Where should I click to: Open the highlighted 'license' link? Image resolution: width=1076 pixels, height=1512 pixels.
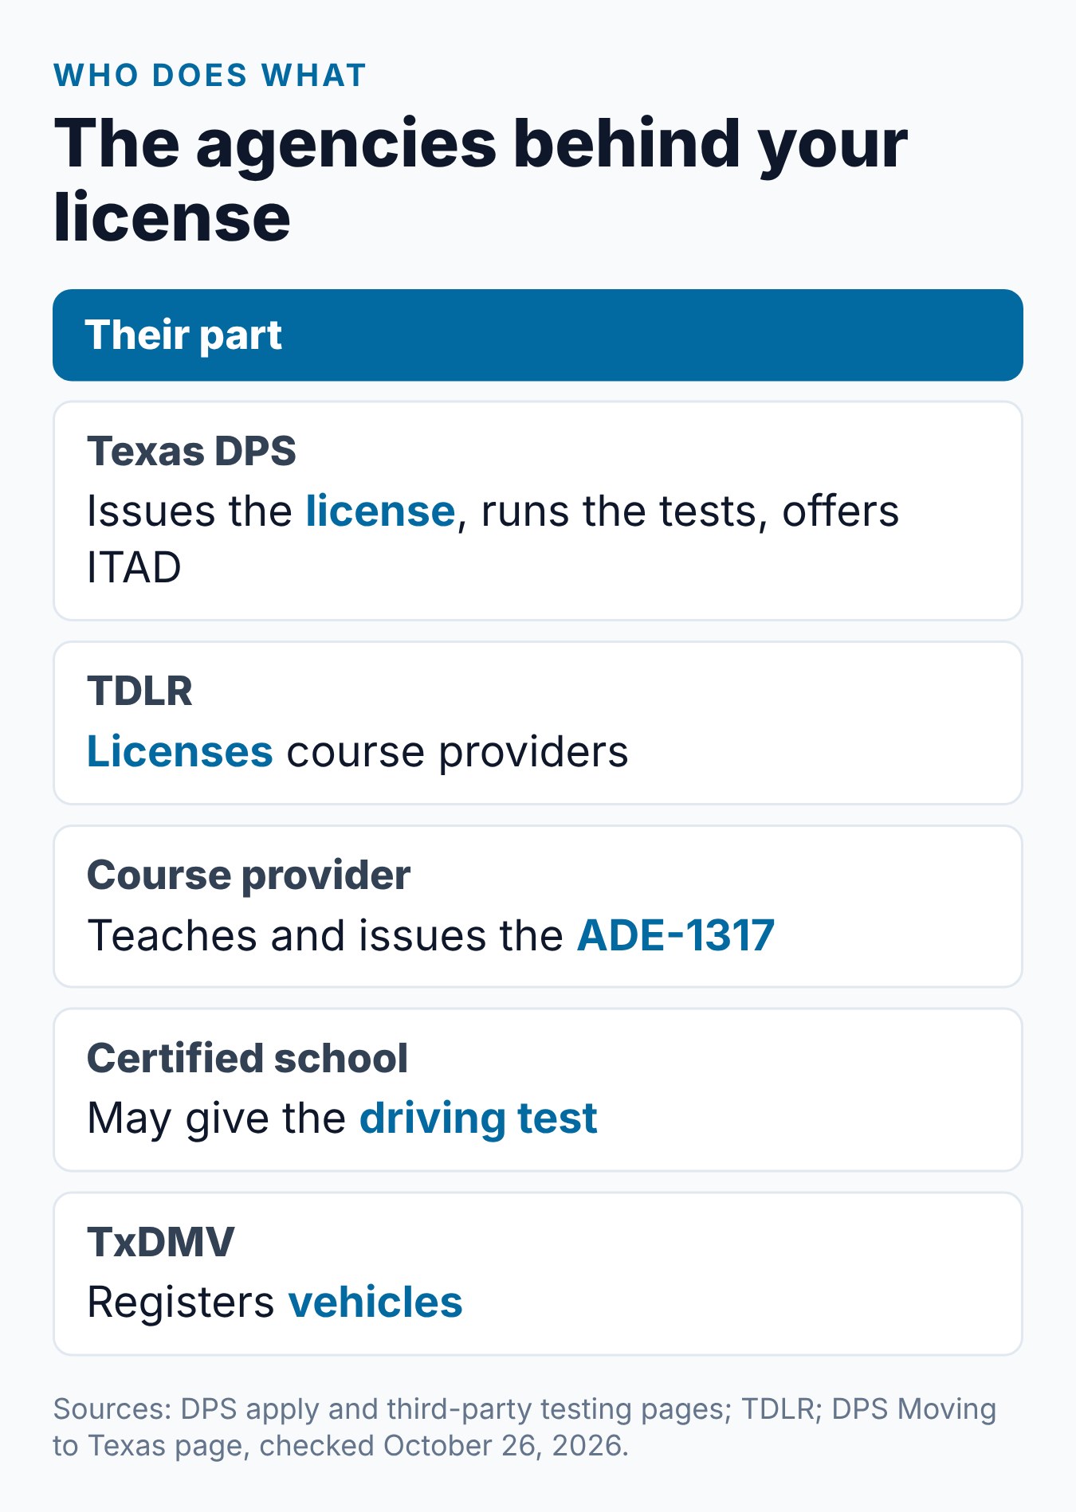click(x=380, y=511)
